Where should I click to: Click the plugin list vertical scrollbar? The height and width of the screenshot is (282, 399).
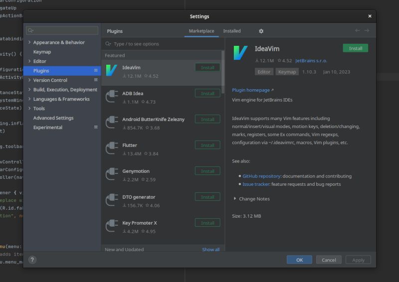223,72
